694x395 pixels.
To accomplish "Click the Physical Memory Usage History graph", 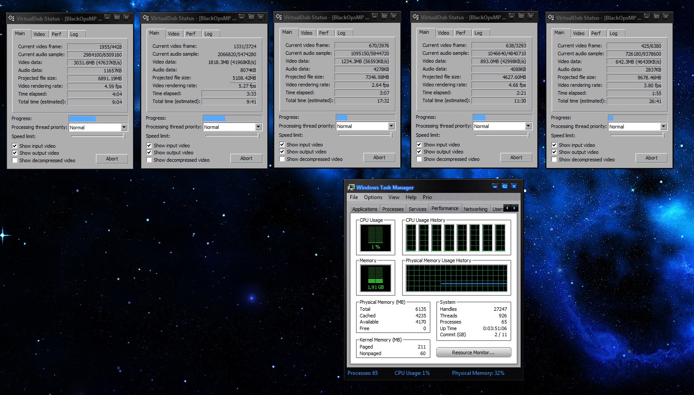I will pos(457,278).
